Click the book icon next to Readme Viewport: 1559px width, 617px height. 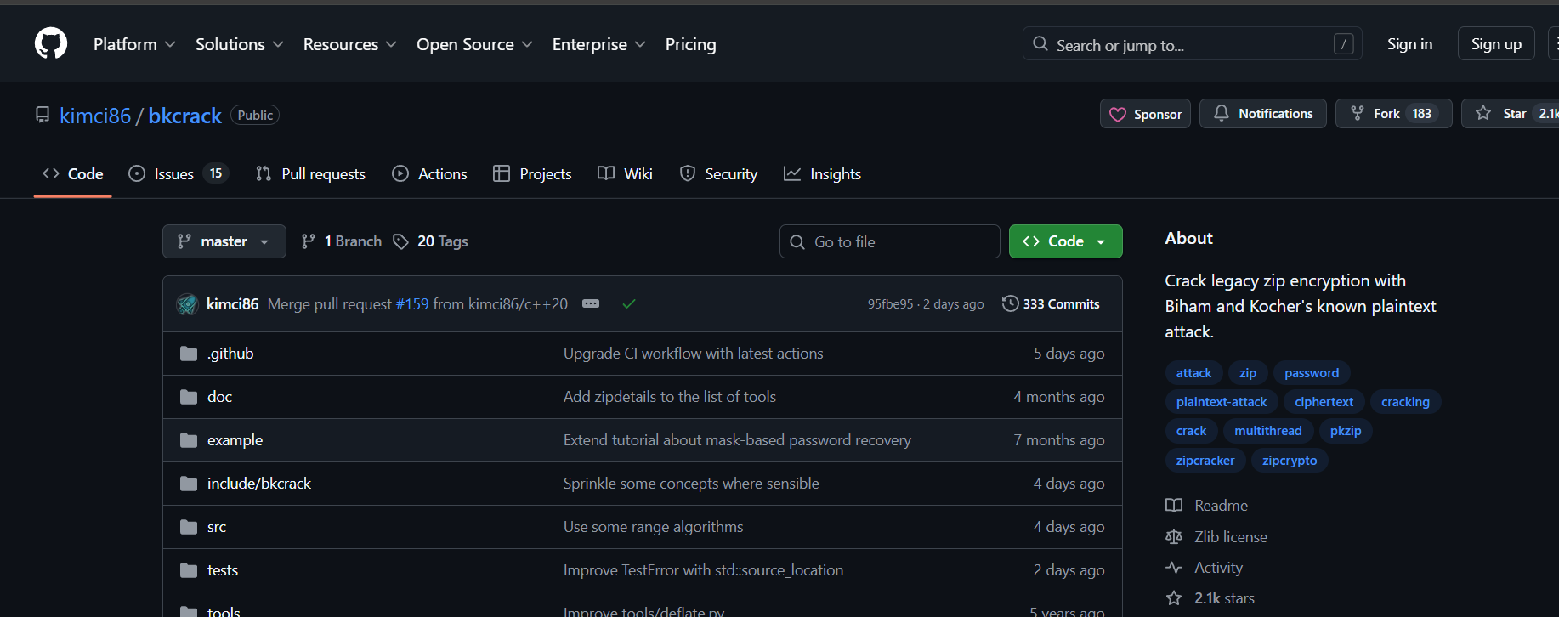(1174, 506)
